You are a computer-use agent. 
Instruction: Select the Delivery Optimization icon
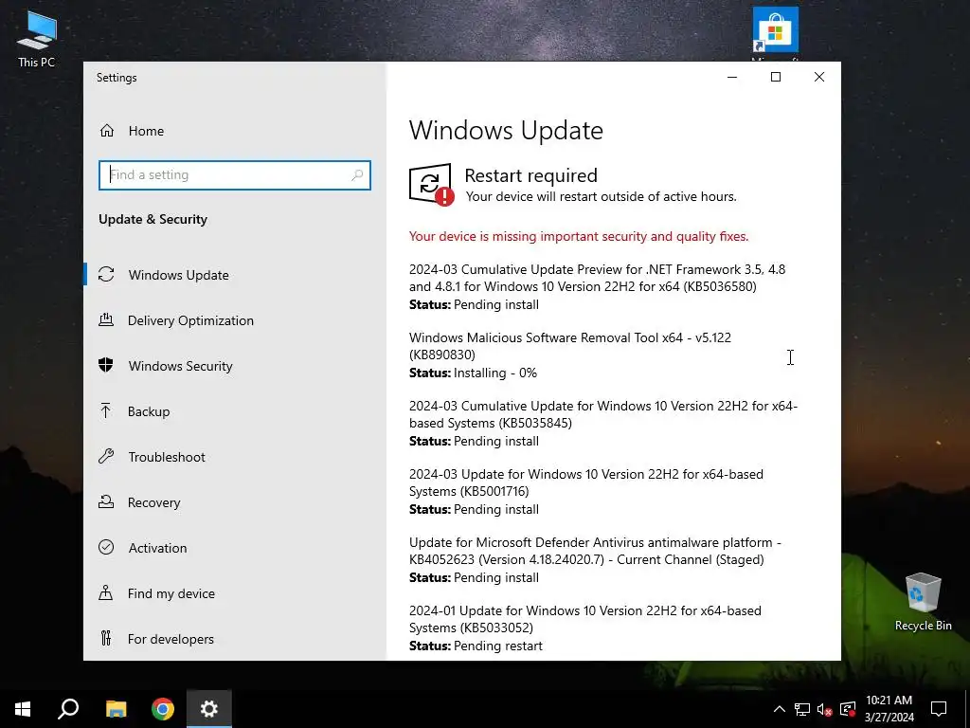[106, 320]
